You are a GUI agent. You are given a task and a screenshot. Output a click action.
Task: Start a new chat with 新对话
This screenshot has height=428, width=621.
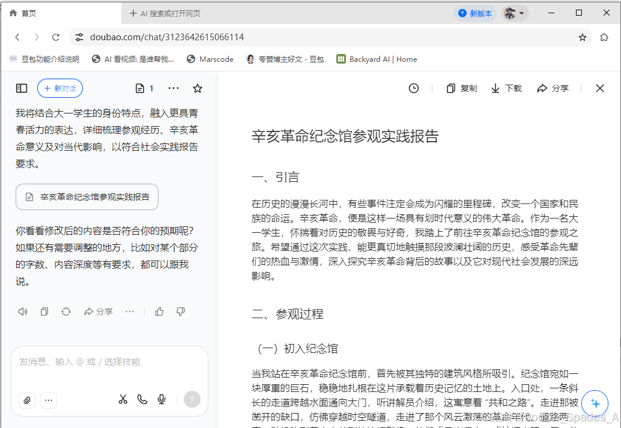60,88
